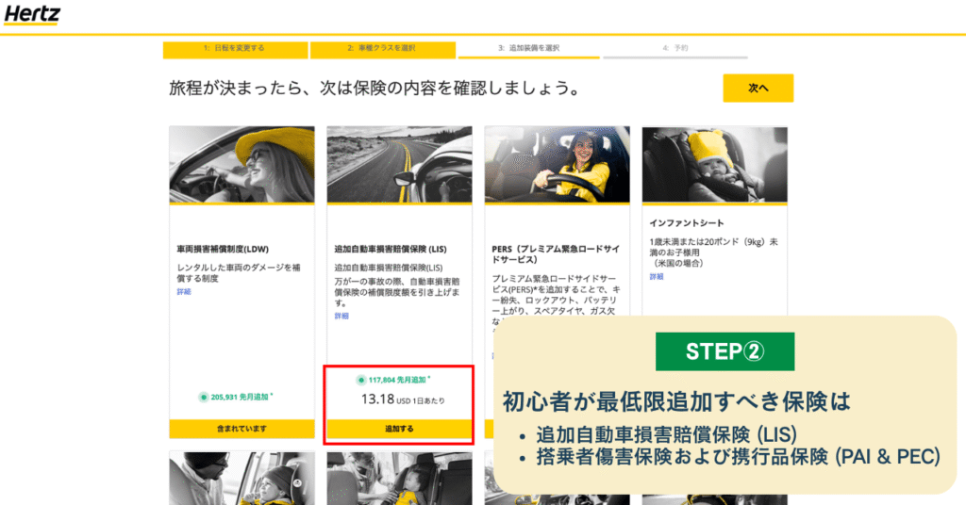This screenshot has width=966, height=505.
Task: Open the LIS card road photo
Action: pos(399,165)
